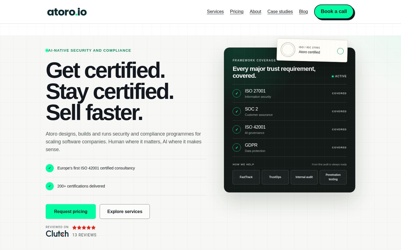This screenshot has width=401, height=250.
Task: Click 'From first audit to always ready'
Action: coord(329,164)
